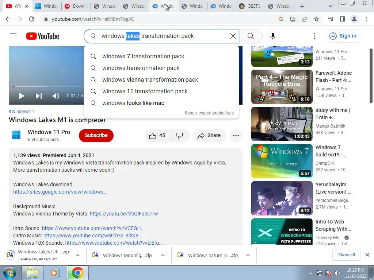Go back with browser back arrow
Viewport: 374px width, 280px height.
[x=8, y=19]
